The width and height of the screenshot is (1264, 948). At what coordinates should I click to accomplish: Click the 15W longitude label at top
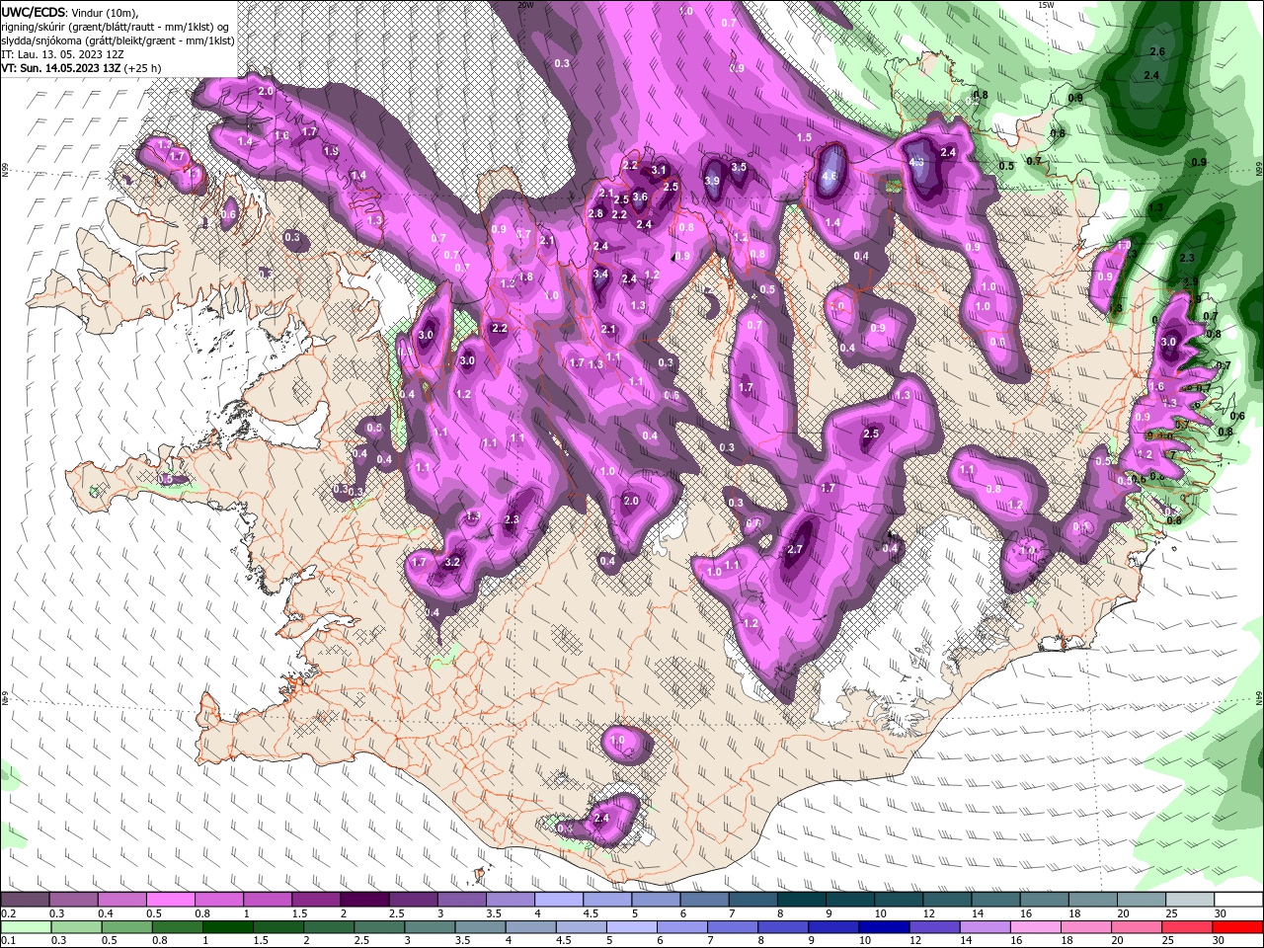point(1046,4)
